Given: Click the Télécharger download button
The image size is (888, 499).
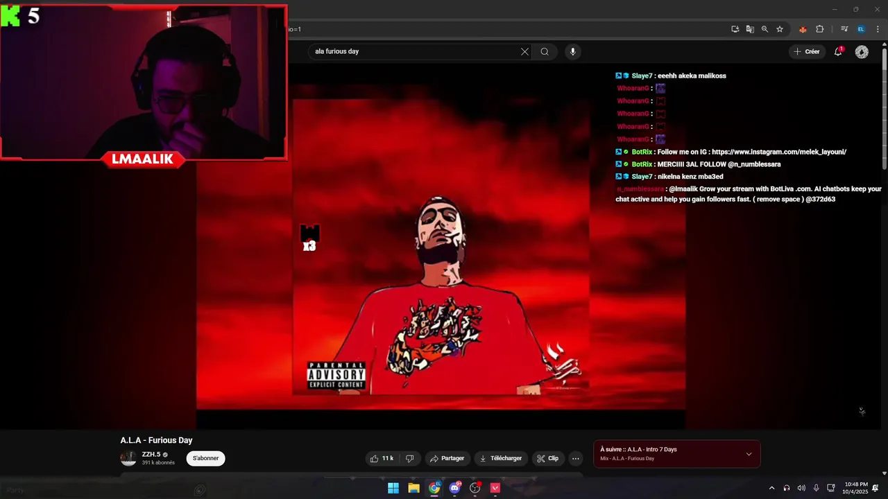Looking at the screenshot, I should pyautogui.click(x=501, y=458).
